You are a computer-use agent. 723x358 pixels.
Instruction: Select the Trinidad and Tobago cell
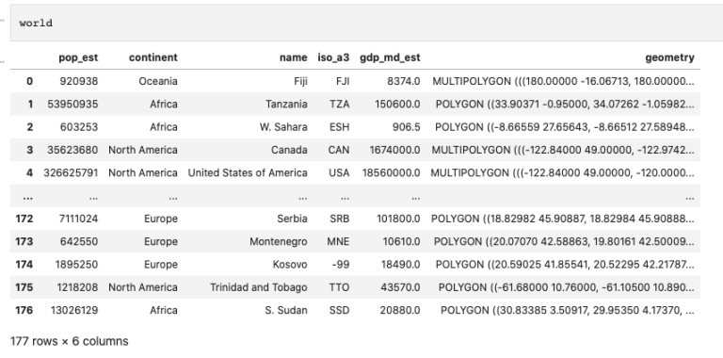pos(259,287)
